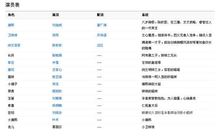Select the 角色 column header
The image size is (215, 130).
[x=11, y=15]
